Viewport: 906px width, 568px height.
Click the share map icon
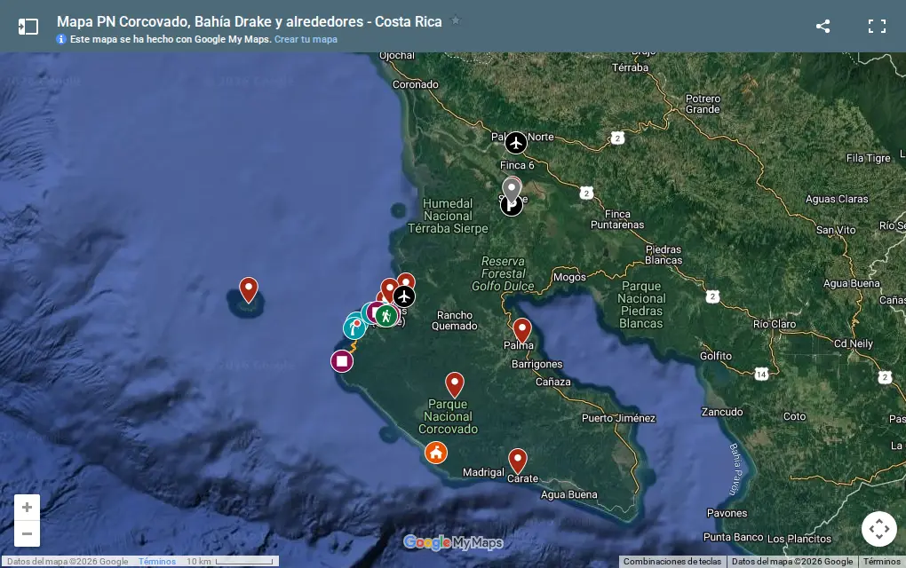click(823, 26)
